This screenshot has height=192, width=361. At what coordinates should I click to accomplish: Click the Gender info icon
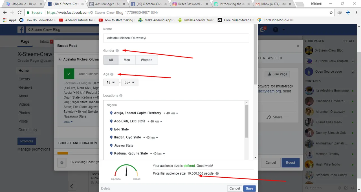(117, 51)
